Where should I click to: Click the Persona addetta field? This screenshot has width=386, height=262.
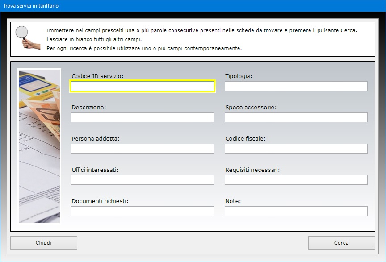[143, 149]
